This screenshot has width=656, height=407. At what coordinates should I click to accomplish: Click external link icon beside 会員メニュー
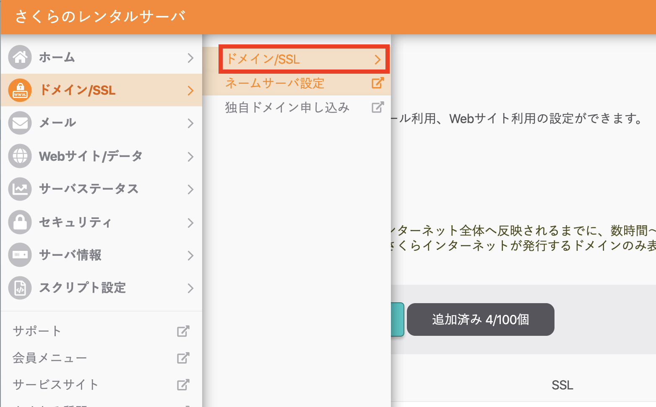(183, 358)
